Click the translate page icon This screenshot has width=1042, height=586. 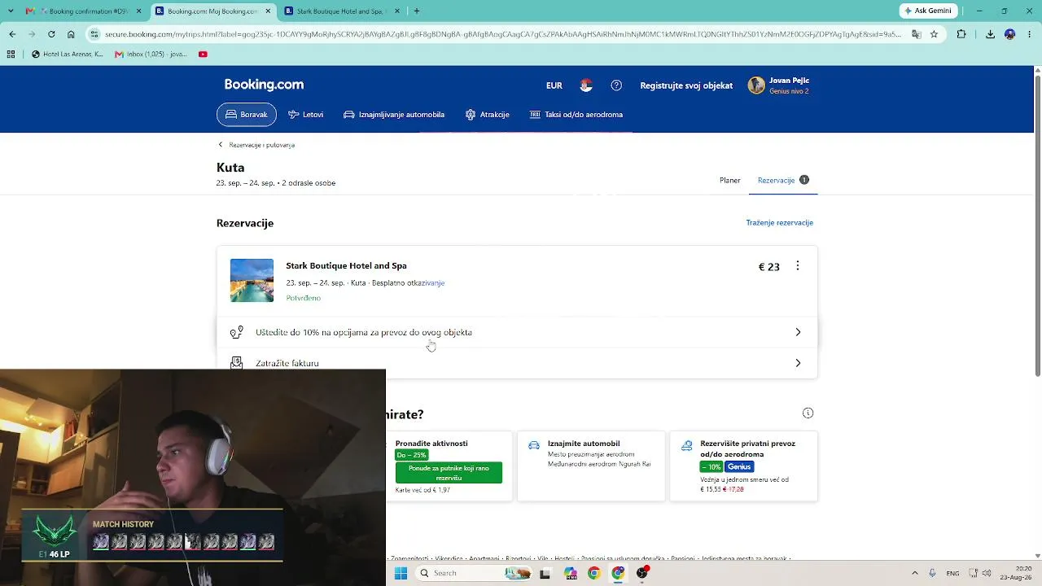(x=917, y=34)
